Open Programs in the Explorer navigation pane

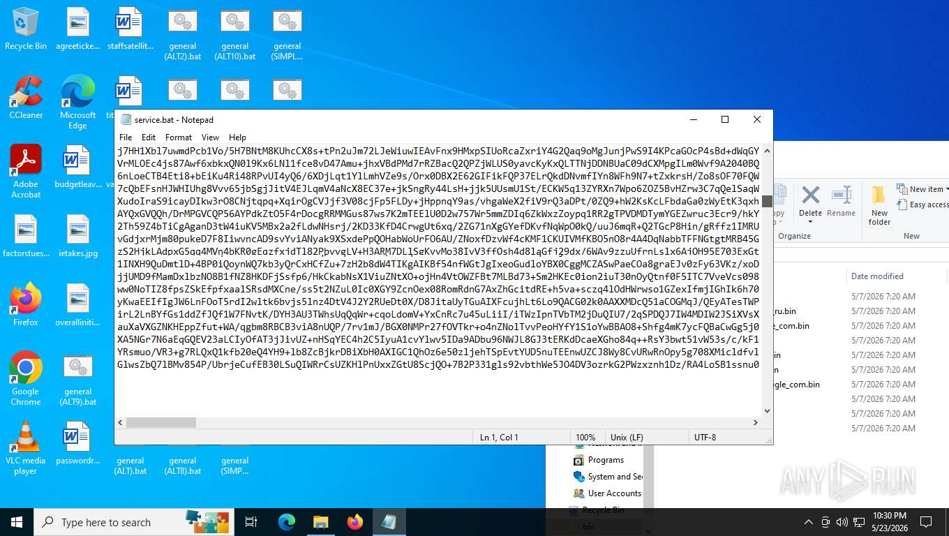[x=606, y=460]
